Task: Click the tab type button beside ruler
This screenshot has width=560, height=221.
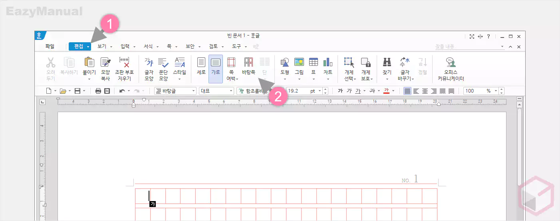Action: [42, 102]
